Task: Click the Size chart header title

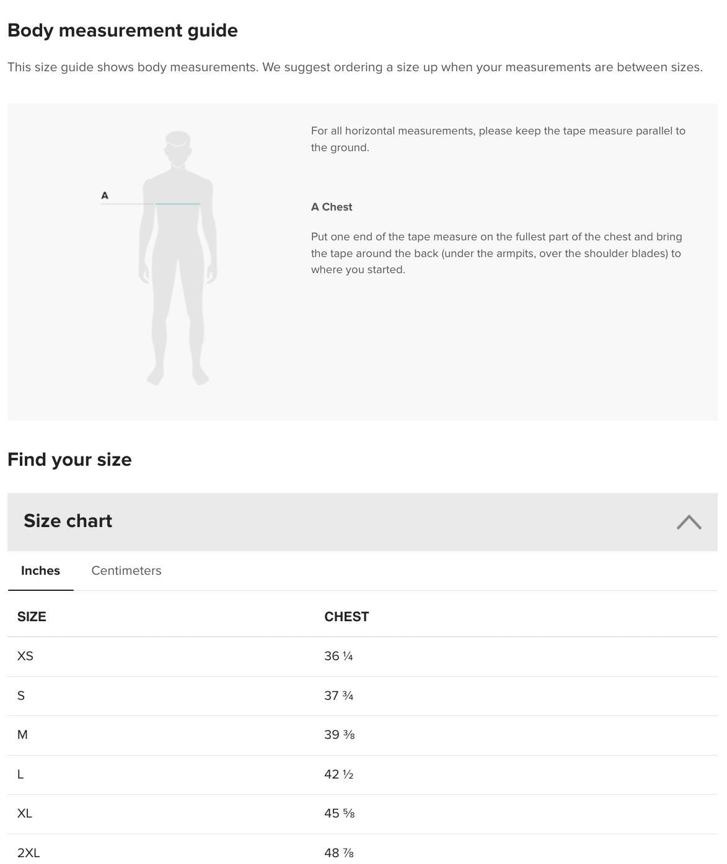Action: click(68, 521)
